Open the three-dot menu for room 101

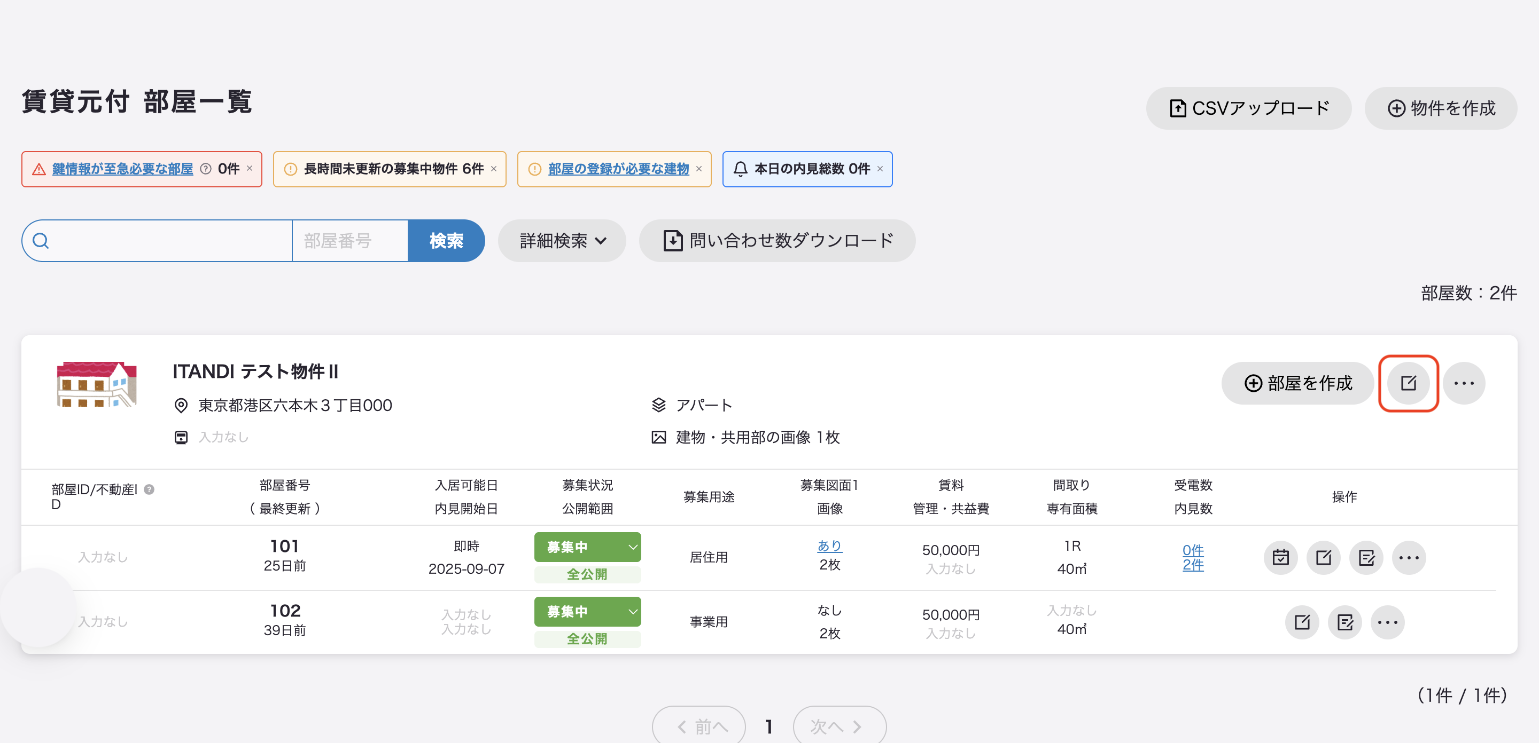tap(1409, 557)
